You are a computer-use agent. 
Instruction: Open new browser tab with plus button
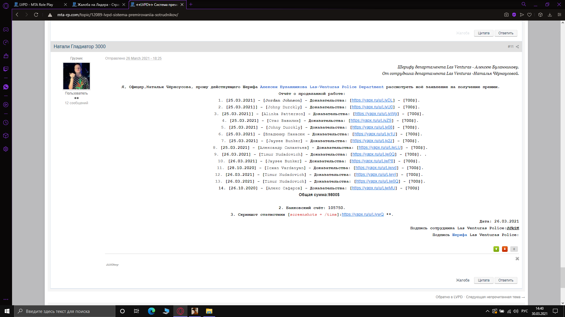coord(191,4)
